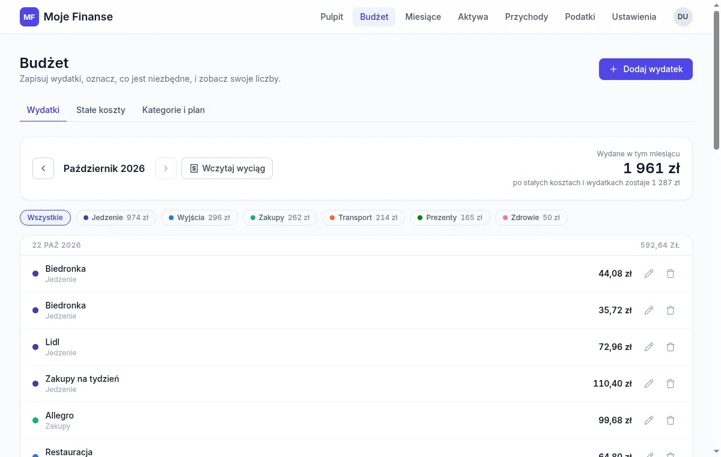
Task: Edit the Allegro 99,68 zł expense
Action: coord(649,420)
